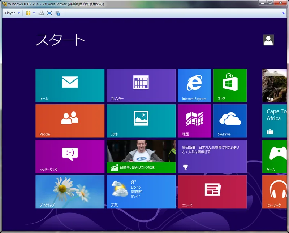Open the デスクトップ (Desktop) tile
This screenshot has width=289, height=233.
click(70, 192)
